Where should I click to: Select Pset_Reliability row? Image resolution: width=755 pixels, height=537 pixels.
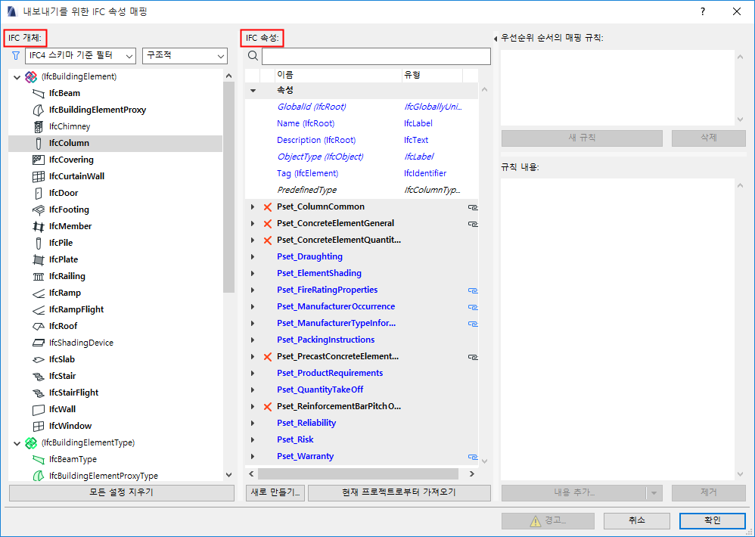361,424
